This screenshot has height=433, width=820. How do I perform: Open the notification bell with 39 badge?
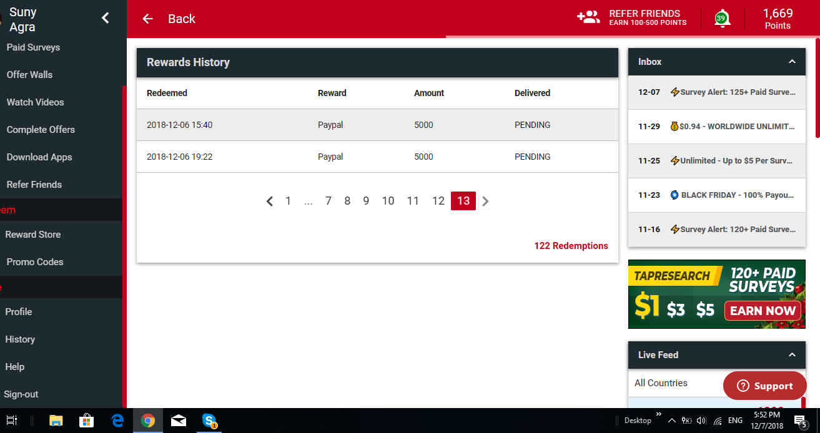(722, 18)
